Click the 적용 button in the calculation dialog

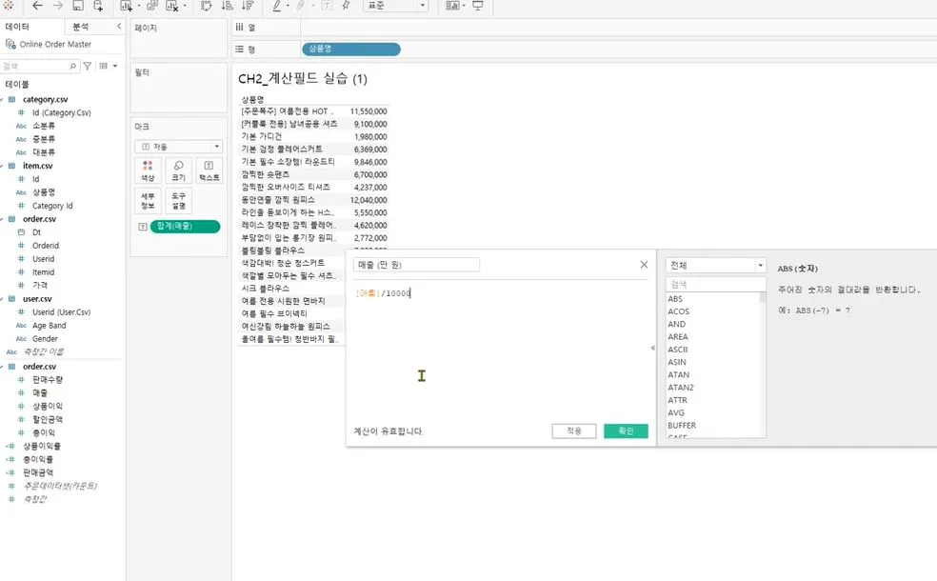tap(572, 430)
